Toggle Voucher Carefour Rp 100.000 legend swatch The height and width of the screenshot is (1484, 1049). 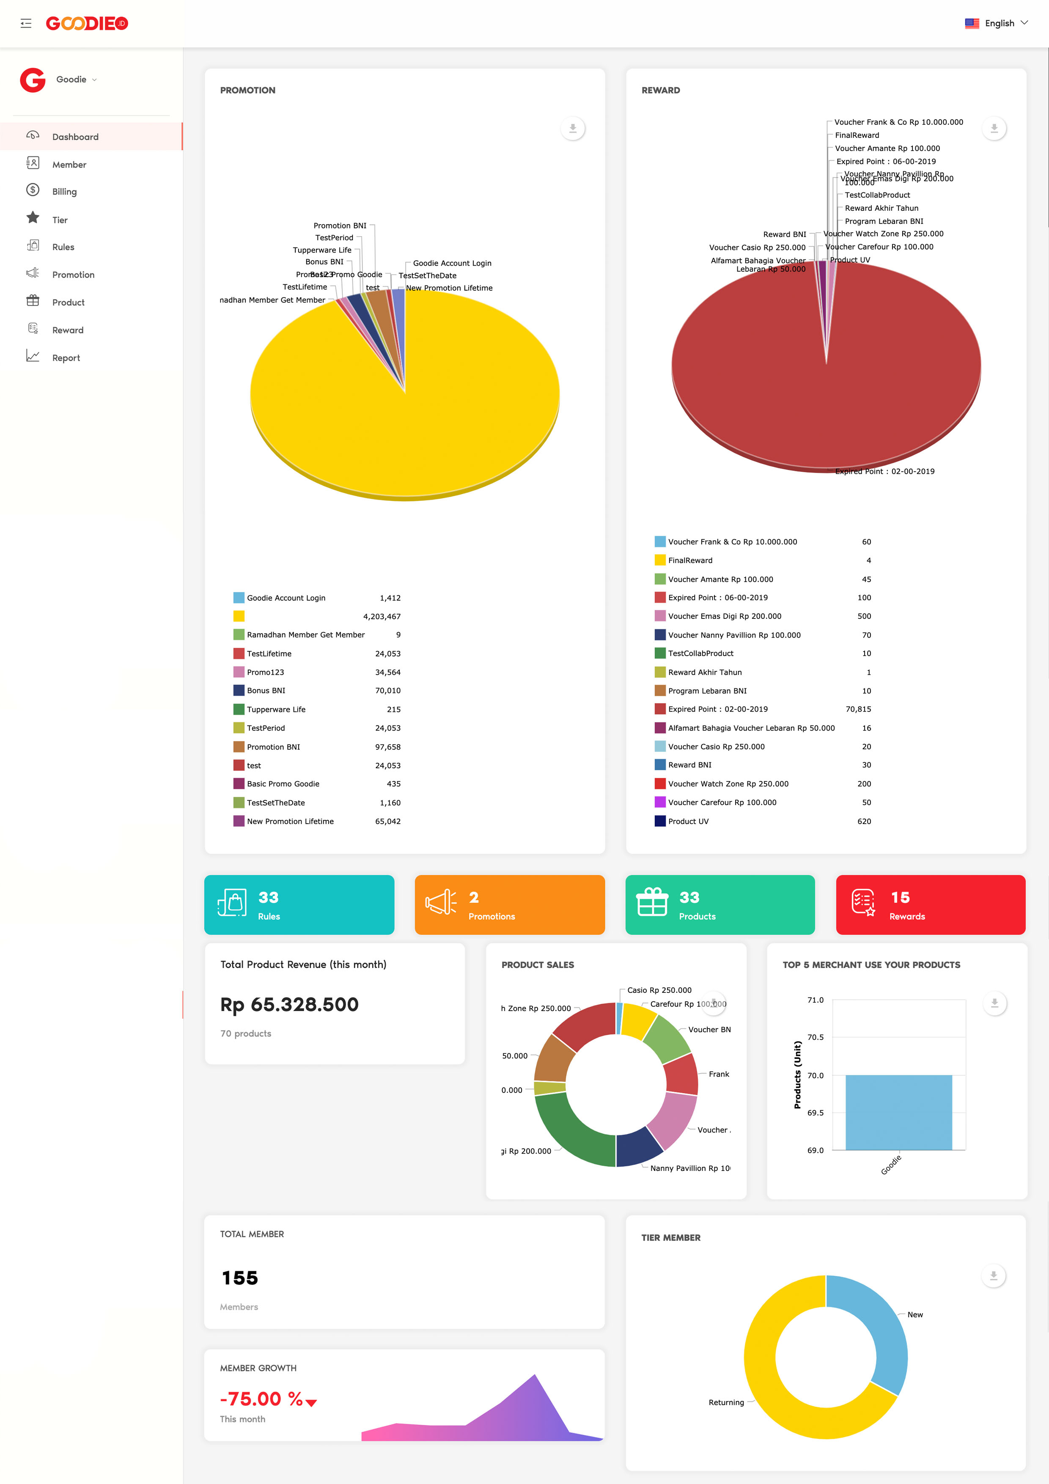(x=660, y=802)
